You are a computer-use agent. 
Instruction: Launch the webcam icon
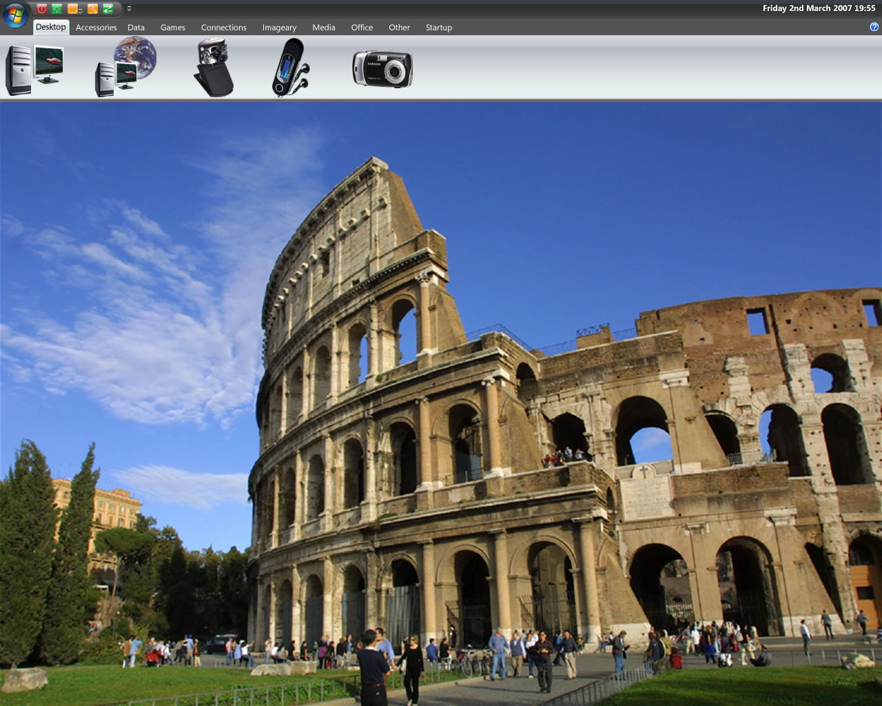point(214,68)
